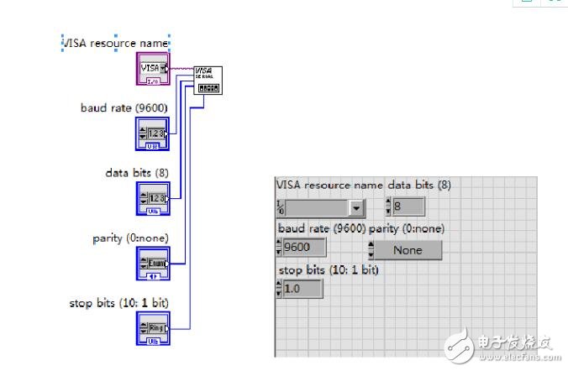Click the parity Enum terminal icon
The width and height of the screenshot is (568, 371).
click(152, 264)
